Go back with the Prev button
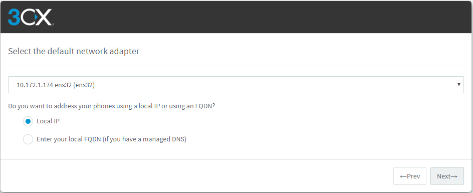 (410, 176)
